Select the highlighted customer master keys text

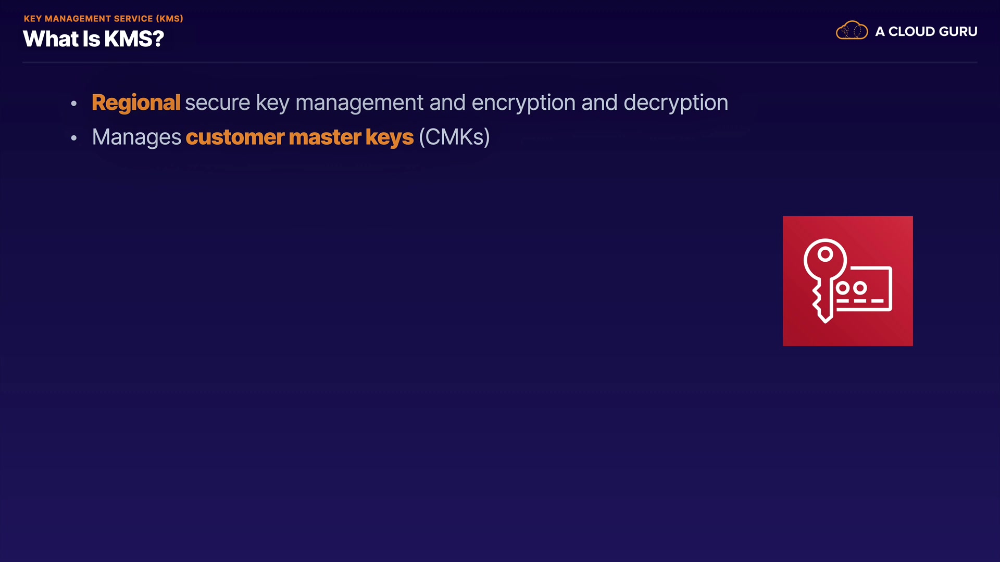coord(299,137)
